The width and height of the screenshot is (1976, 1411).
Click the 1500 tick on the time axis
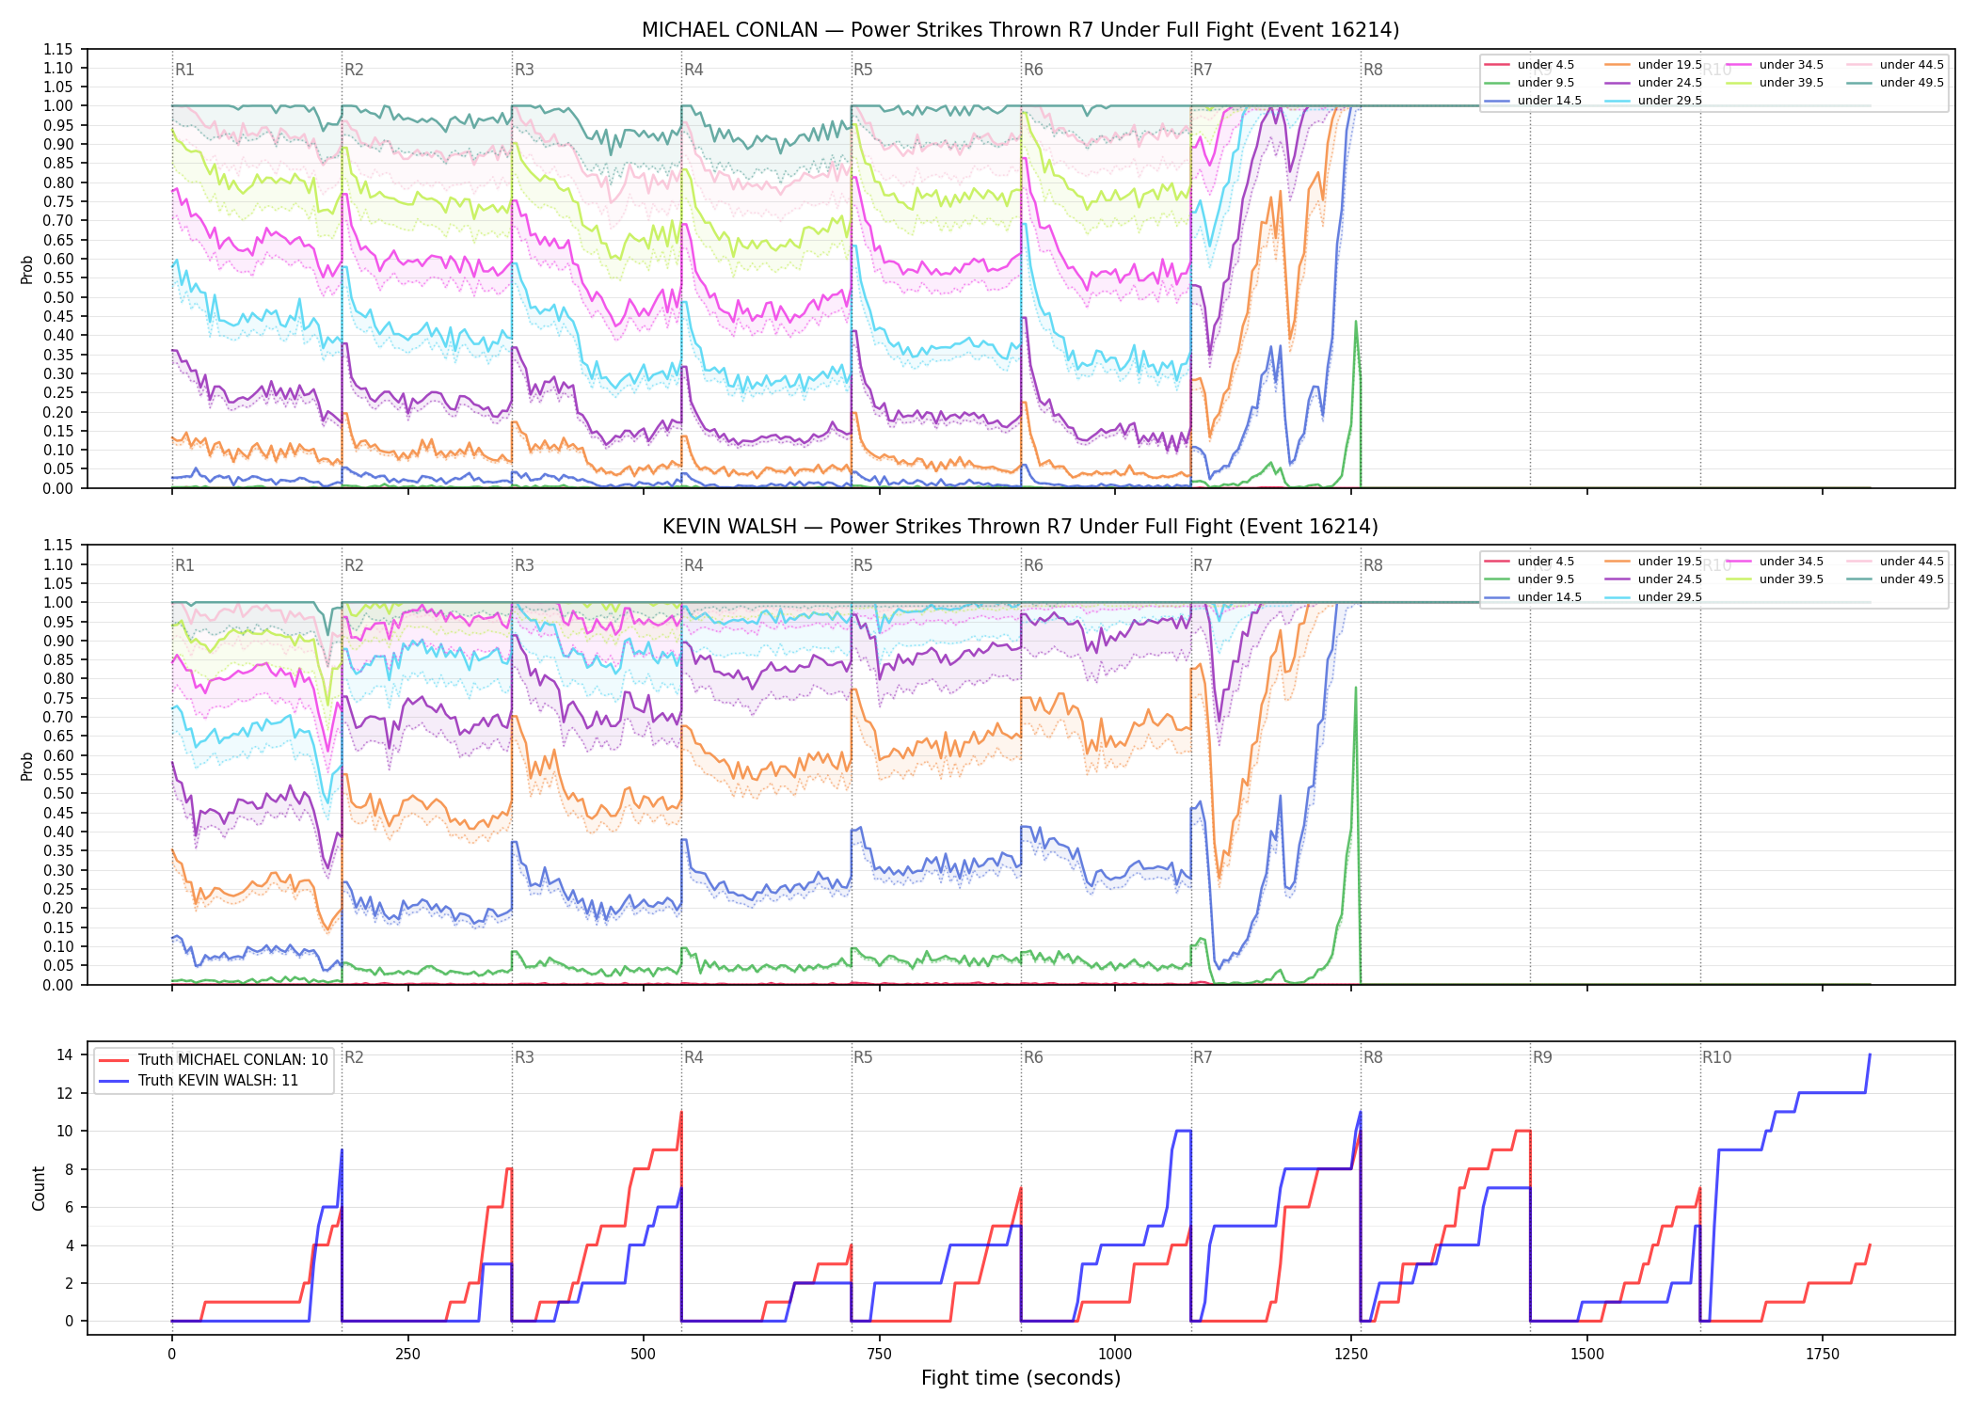[1587, 1355]
